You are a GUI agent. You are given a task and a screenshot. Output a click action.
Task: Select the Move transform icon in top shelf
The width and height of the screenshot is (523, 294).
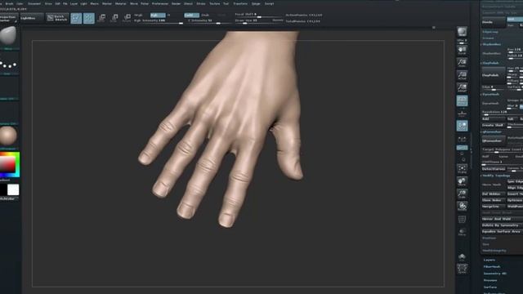101,18
